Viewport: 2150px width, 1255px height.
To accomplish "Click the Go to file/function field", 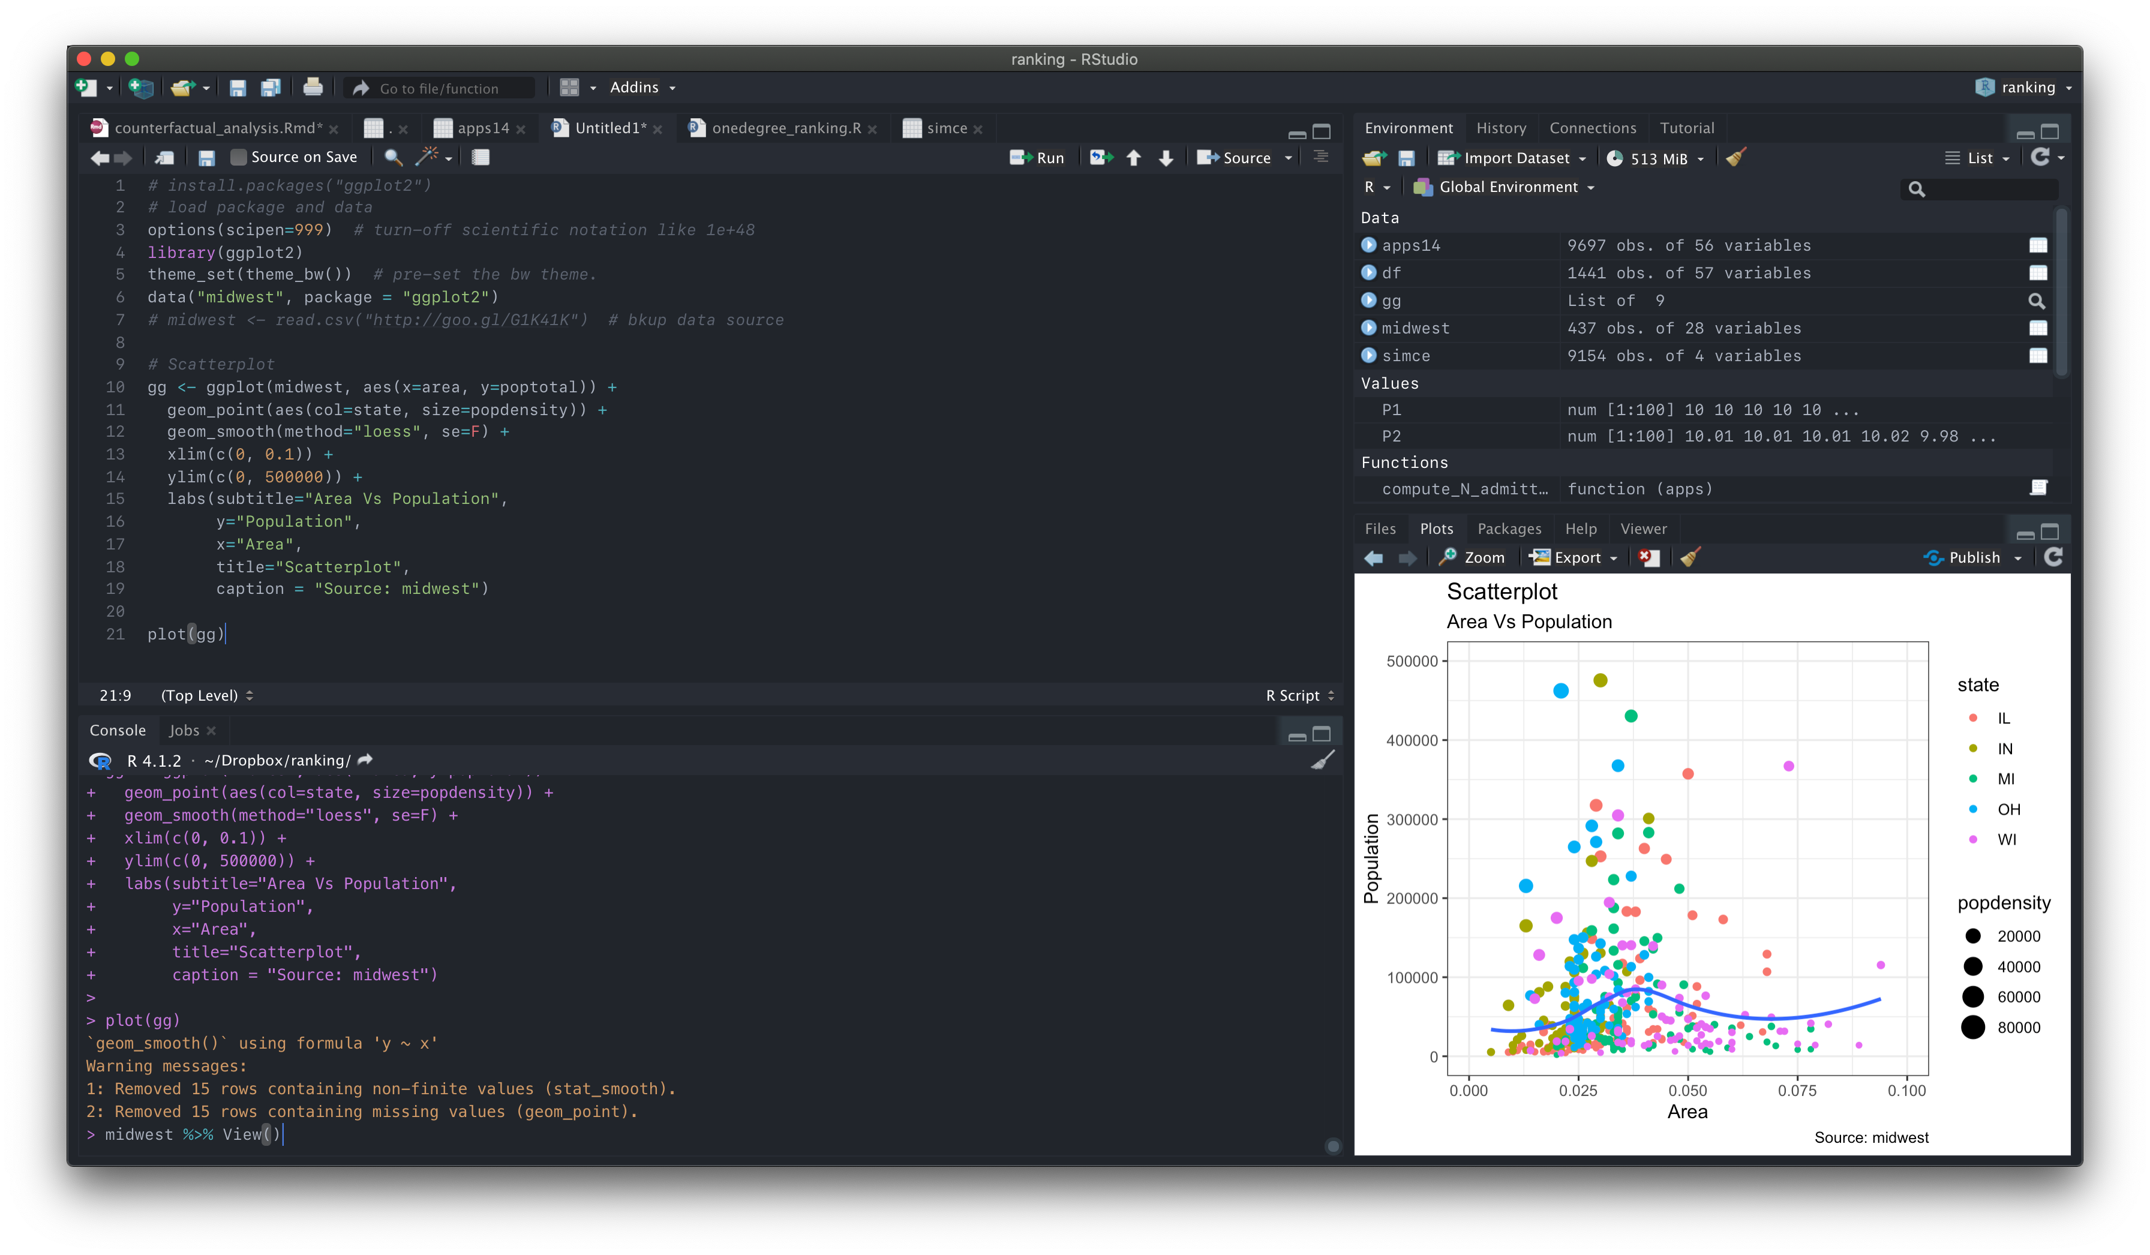I will click(439, 88).
